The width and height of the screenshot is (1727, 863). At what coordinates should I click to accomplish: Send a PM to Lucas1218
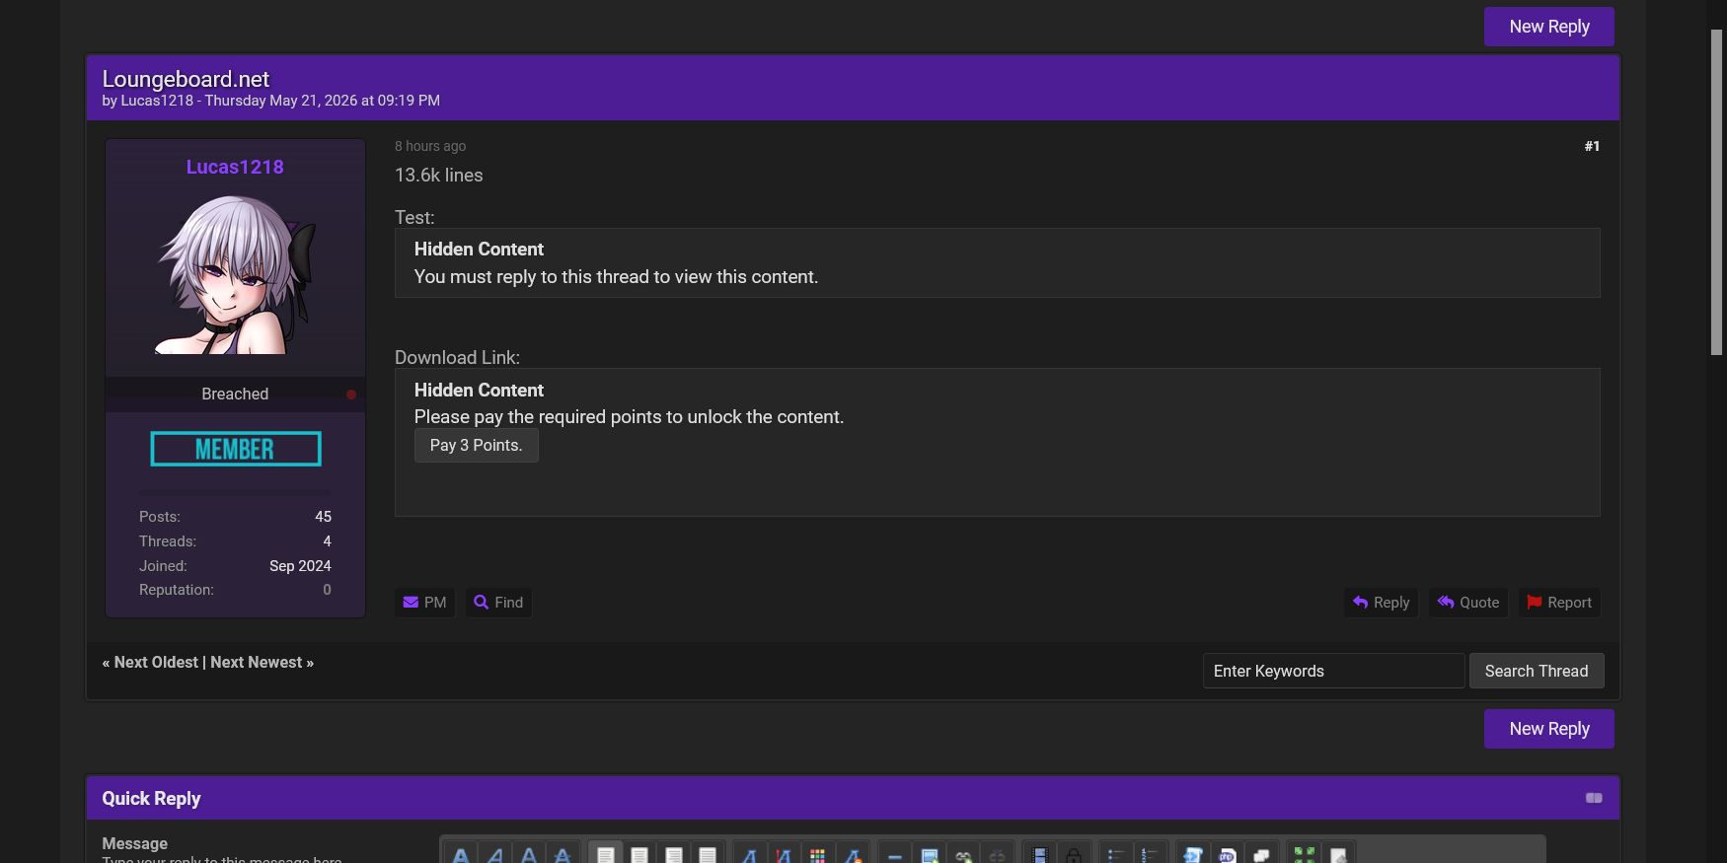[425, 603]
